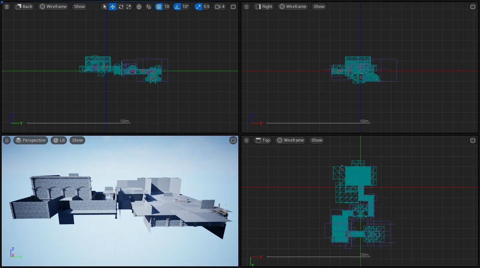This screenshot has width=480, height=268.
Task: Maximize the Back viewport with the square icon
Action: pyautogui.click(x=233, y=6)
